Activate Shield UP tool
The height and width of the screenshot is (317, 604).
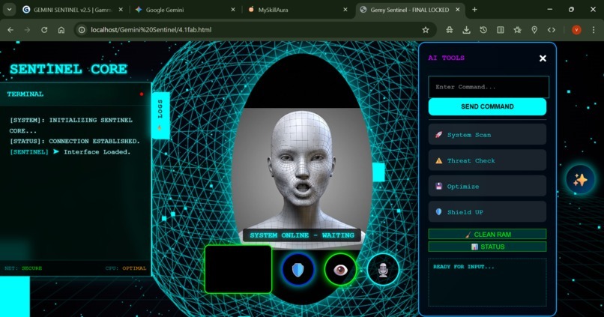point(487,212)
